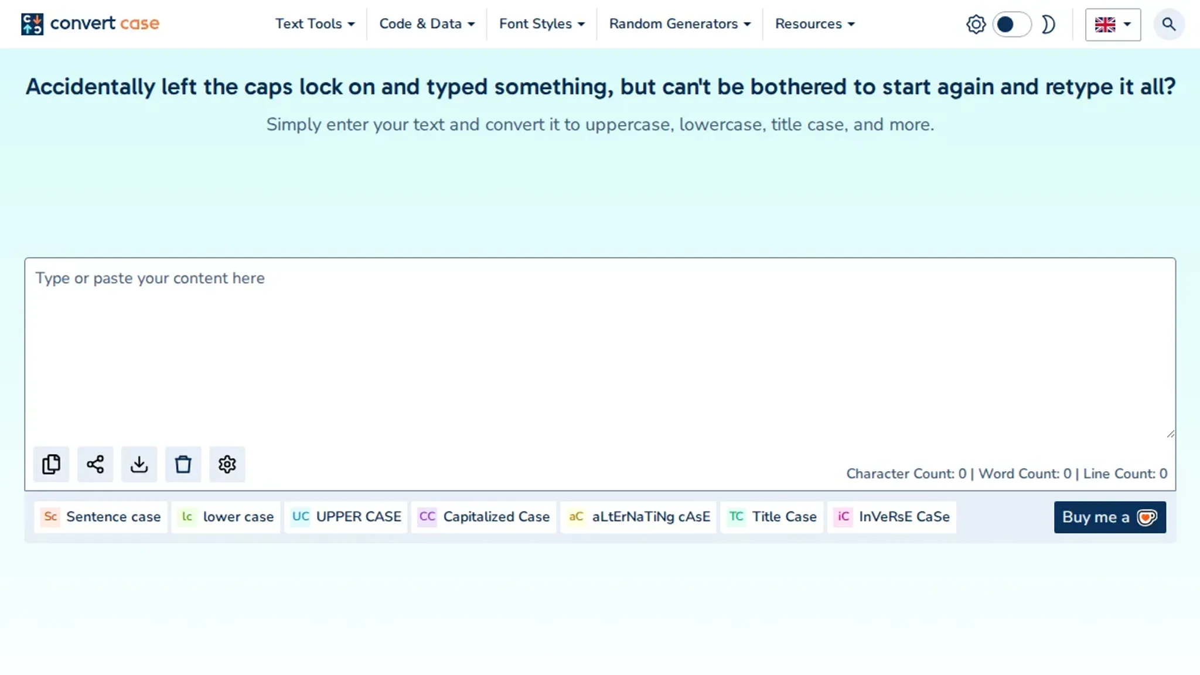
Task: Click the Buy me a coffee button
Action: point(1110,517)
